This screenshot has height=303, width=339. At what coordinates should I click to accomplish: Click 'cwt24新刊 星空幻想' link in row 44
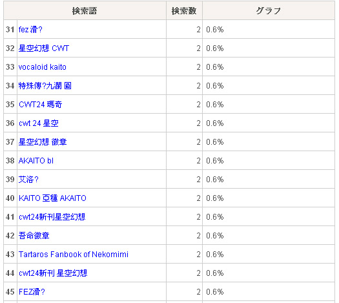[x=53, y=273]
